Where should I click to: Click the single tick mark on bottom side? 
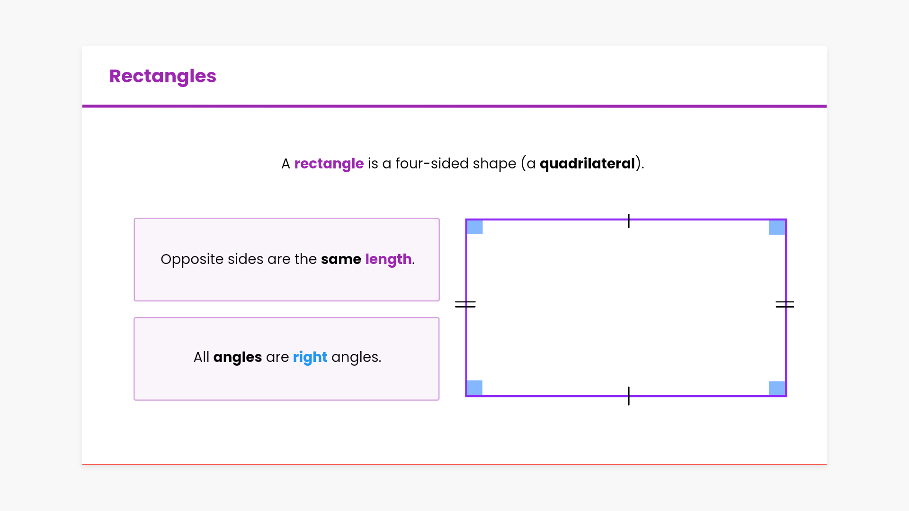(x=629, y=396)
